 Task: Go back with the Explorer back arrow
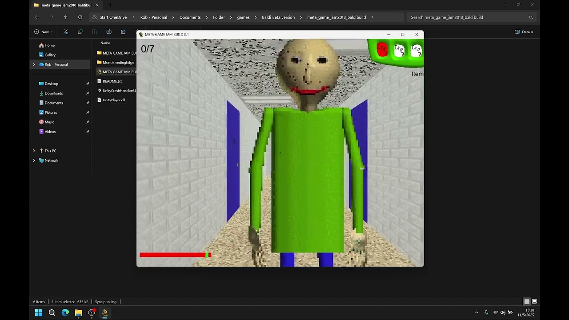click(x=37, y=17)
